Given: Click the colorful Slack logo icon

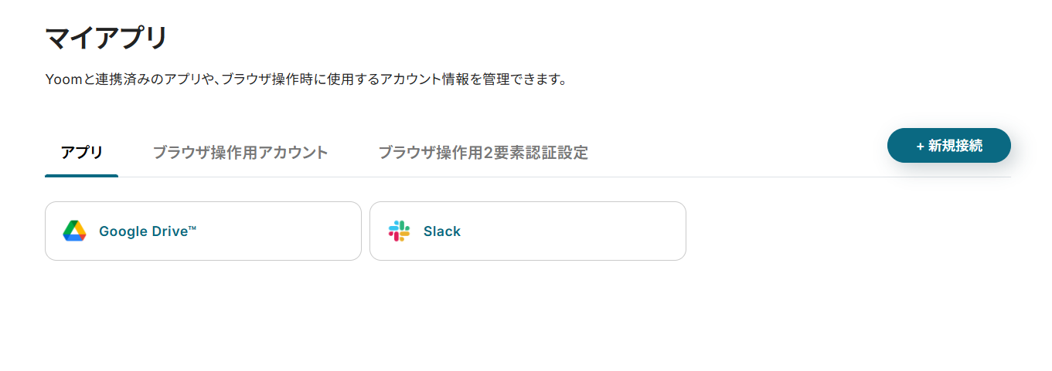Looking at the screenshot, I should pos(399,231).
